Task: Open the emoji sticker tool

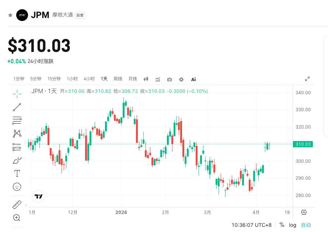Action: point(16,187)
